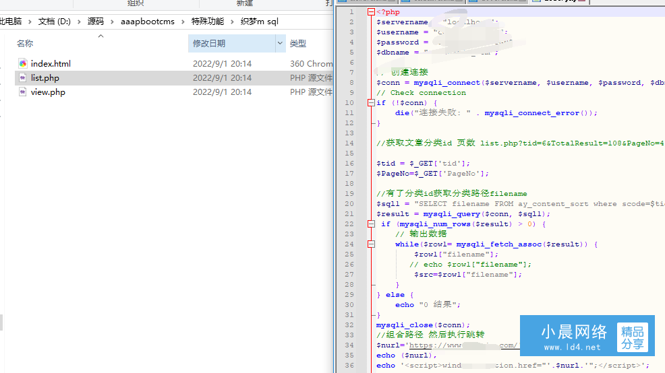Click the list.php file icon

click(x=23, y=78)
